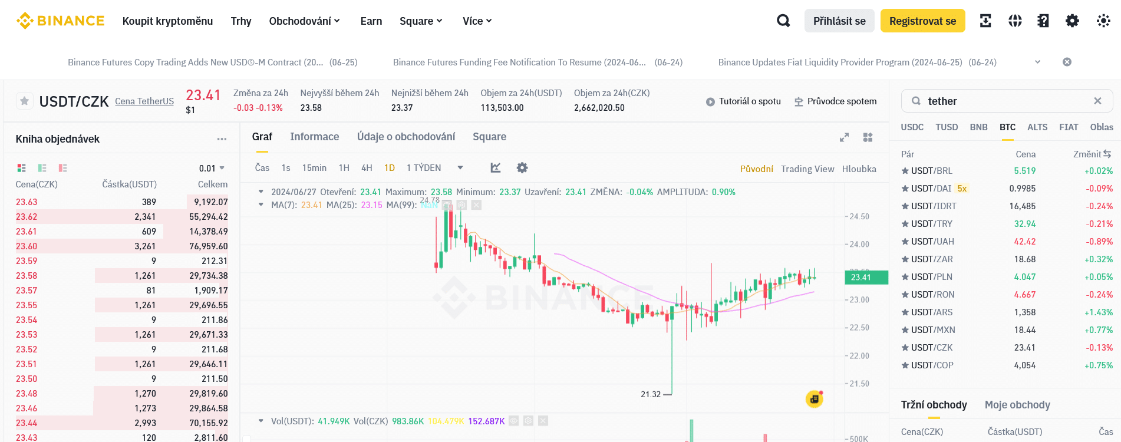Focus the tether pair search box
Screen dimensions: 1121x442
1007,101
